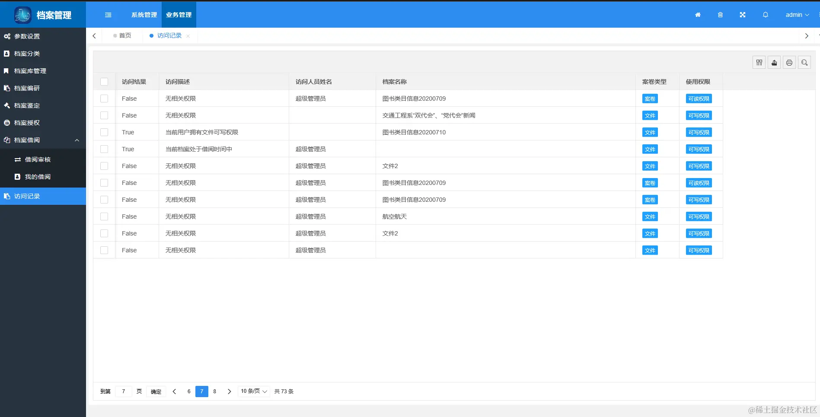Print the table using the printer icon
The image size is (820, 417).
click(789, 62)
